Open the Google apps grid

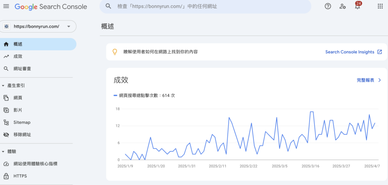tap(380, 6)
